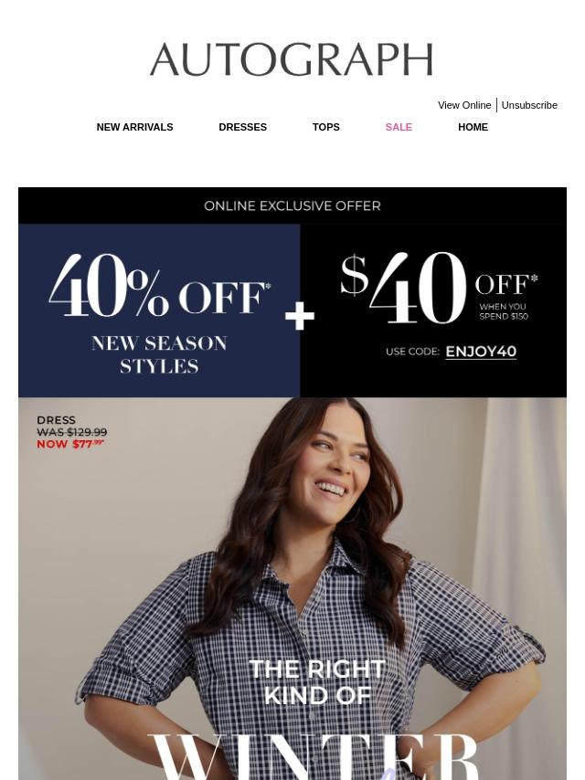The width and height of the screenshot is (585, 780).
Task: Open the pink SALE menu item
Action: (399, 127)
